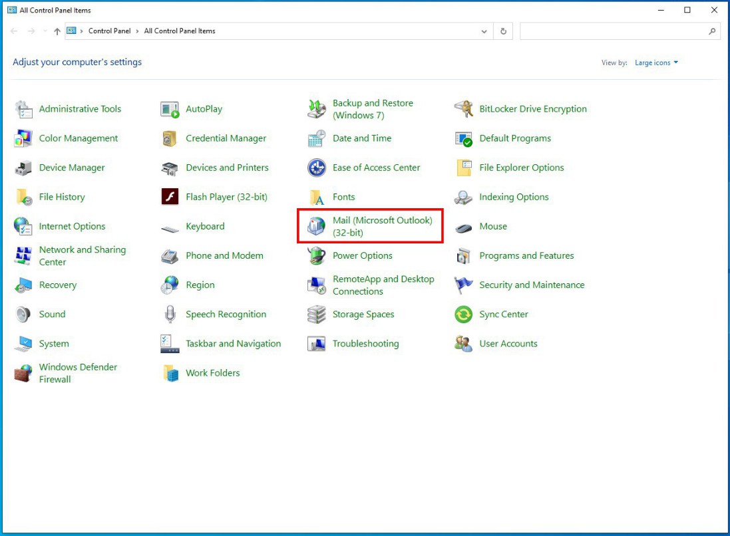This screenshot has height=536, width=730.
Task: Click the address bar Control Panel icon
Action: point(71,31)
